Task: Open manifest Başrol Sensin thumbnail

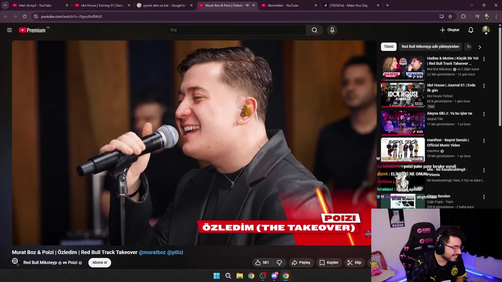Action: [403, 150]
